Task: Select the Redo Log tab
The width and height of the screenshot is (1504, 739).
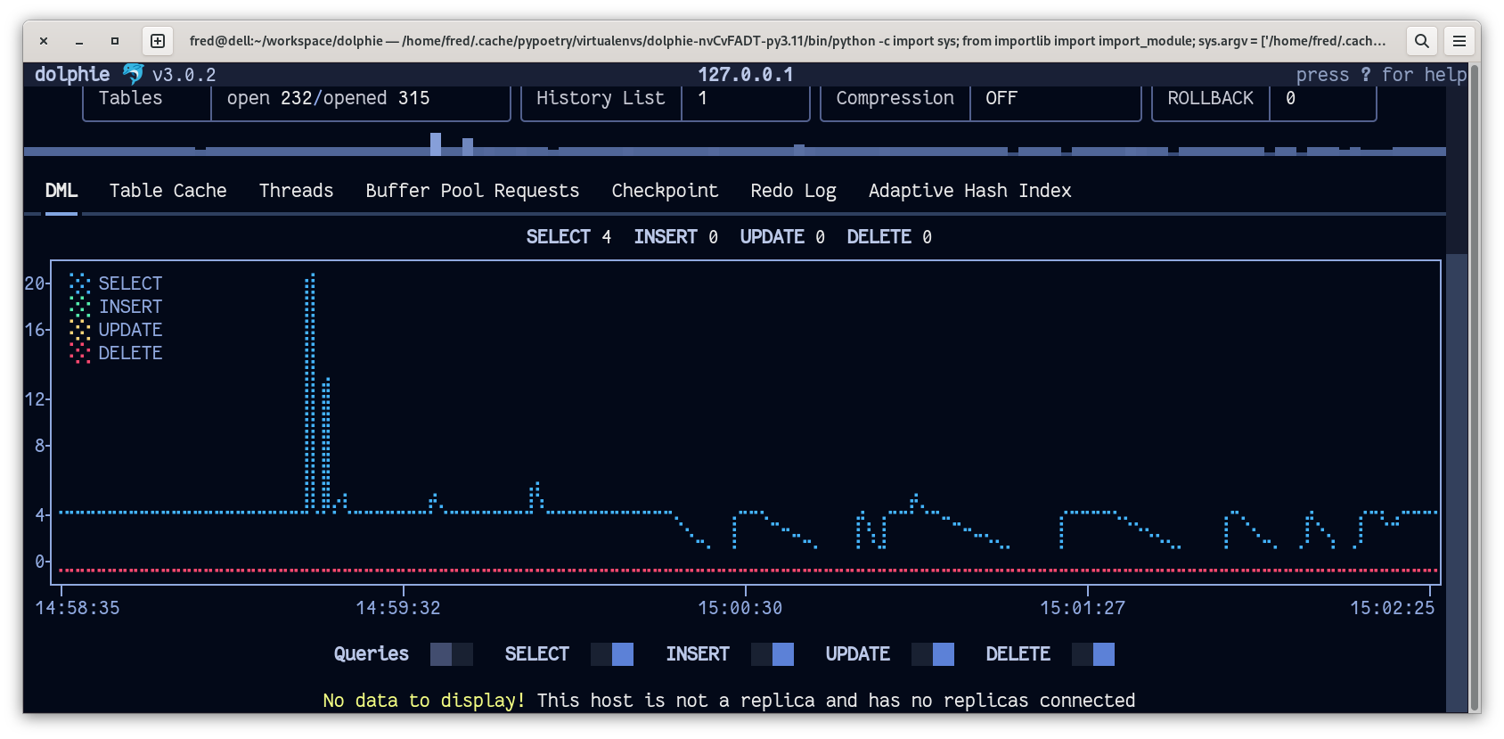Action: coord(793,191)
